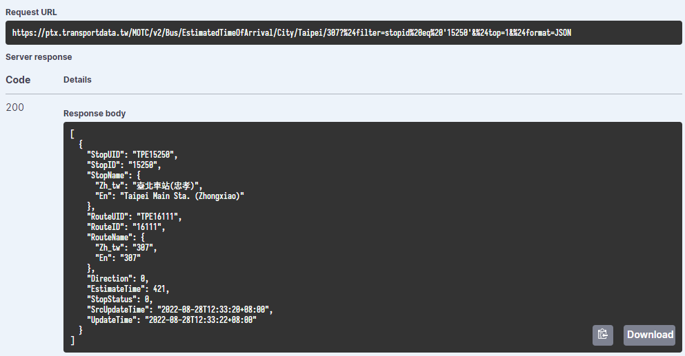The width and height of the screenshot is (685, 356).
Task: Click the StopName Zh_tw value line
Action: click(x=148, y=185)
